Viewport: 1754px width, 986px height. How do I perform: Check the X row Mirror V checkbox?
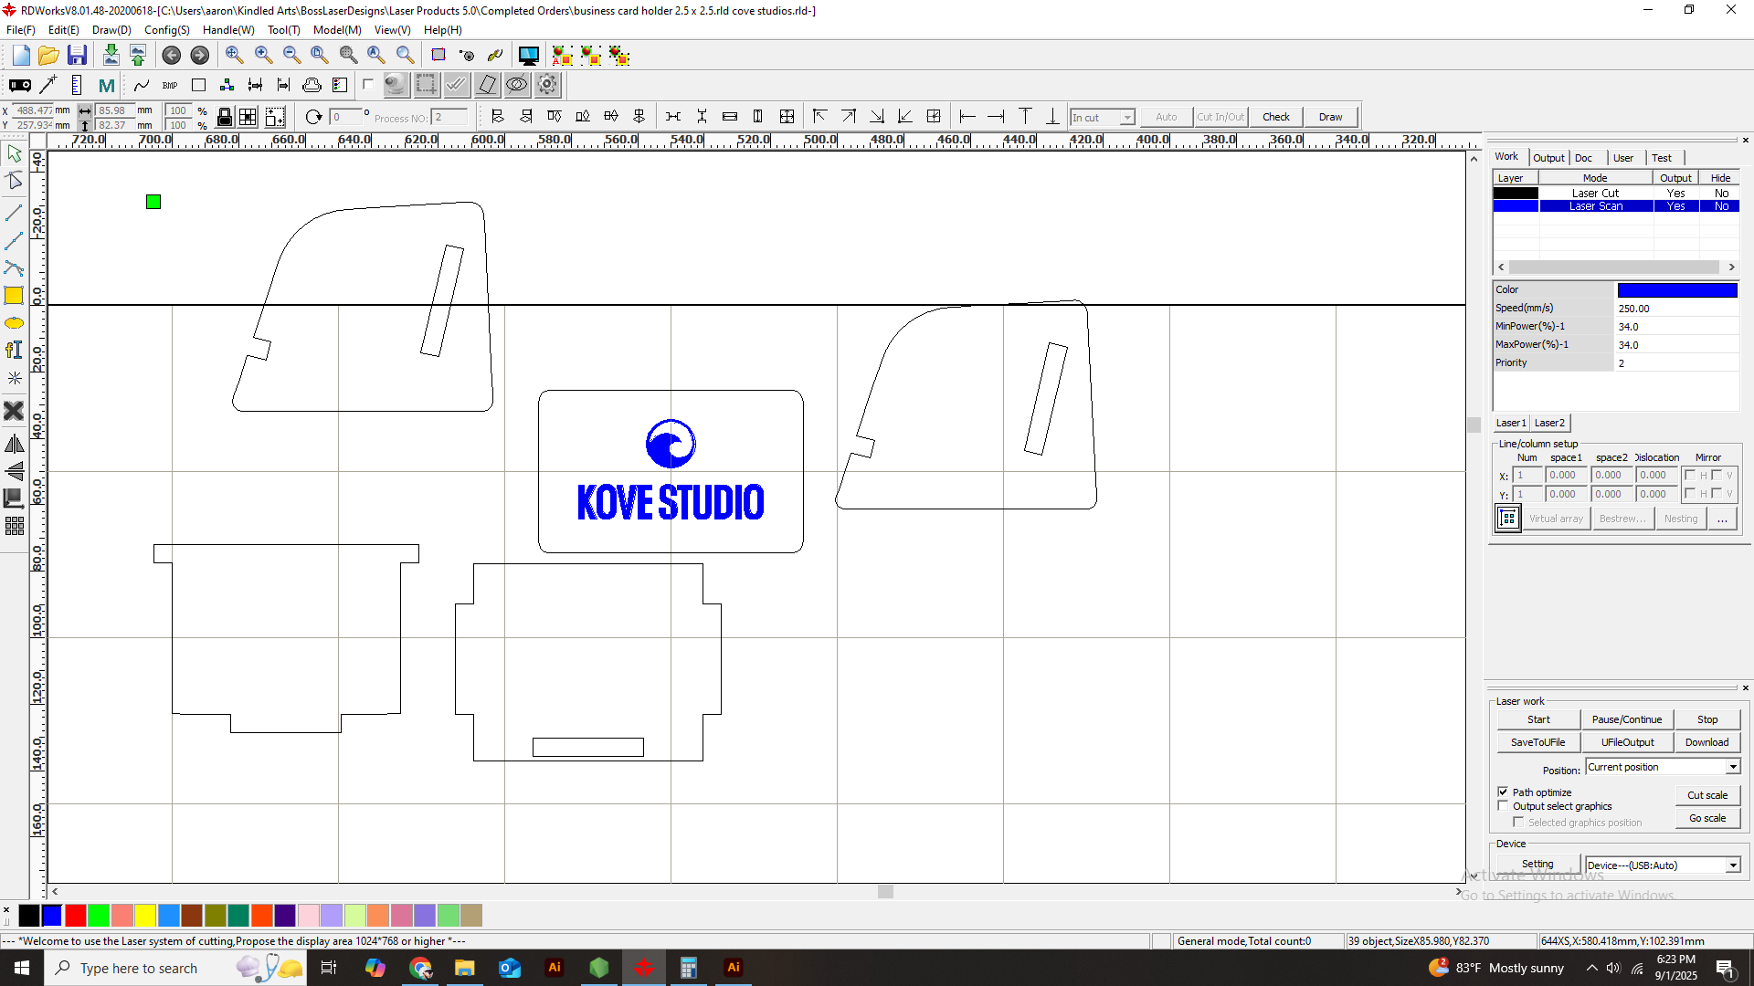click(1717, 475)
